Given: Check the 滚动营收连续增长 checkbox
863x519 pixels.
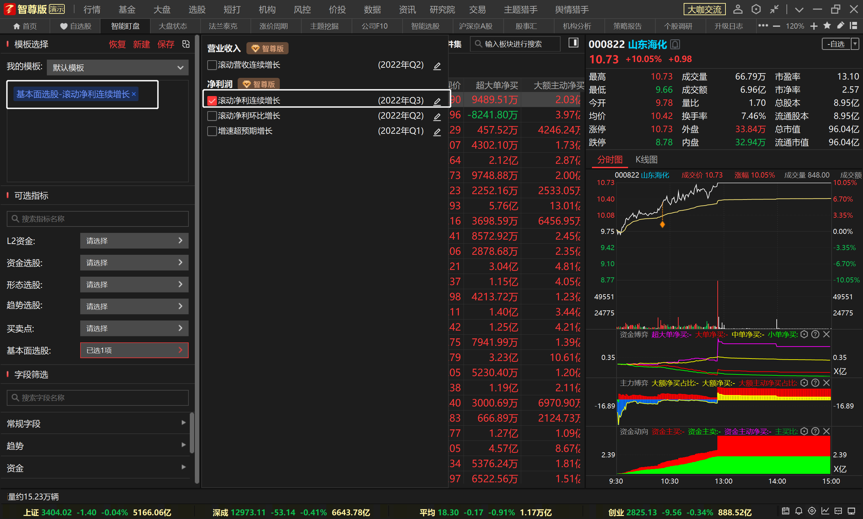Looking at the screenshot, I should coord(212,65).
